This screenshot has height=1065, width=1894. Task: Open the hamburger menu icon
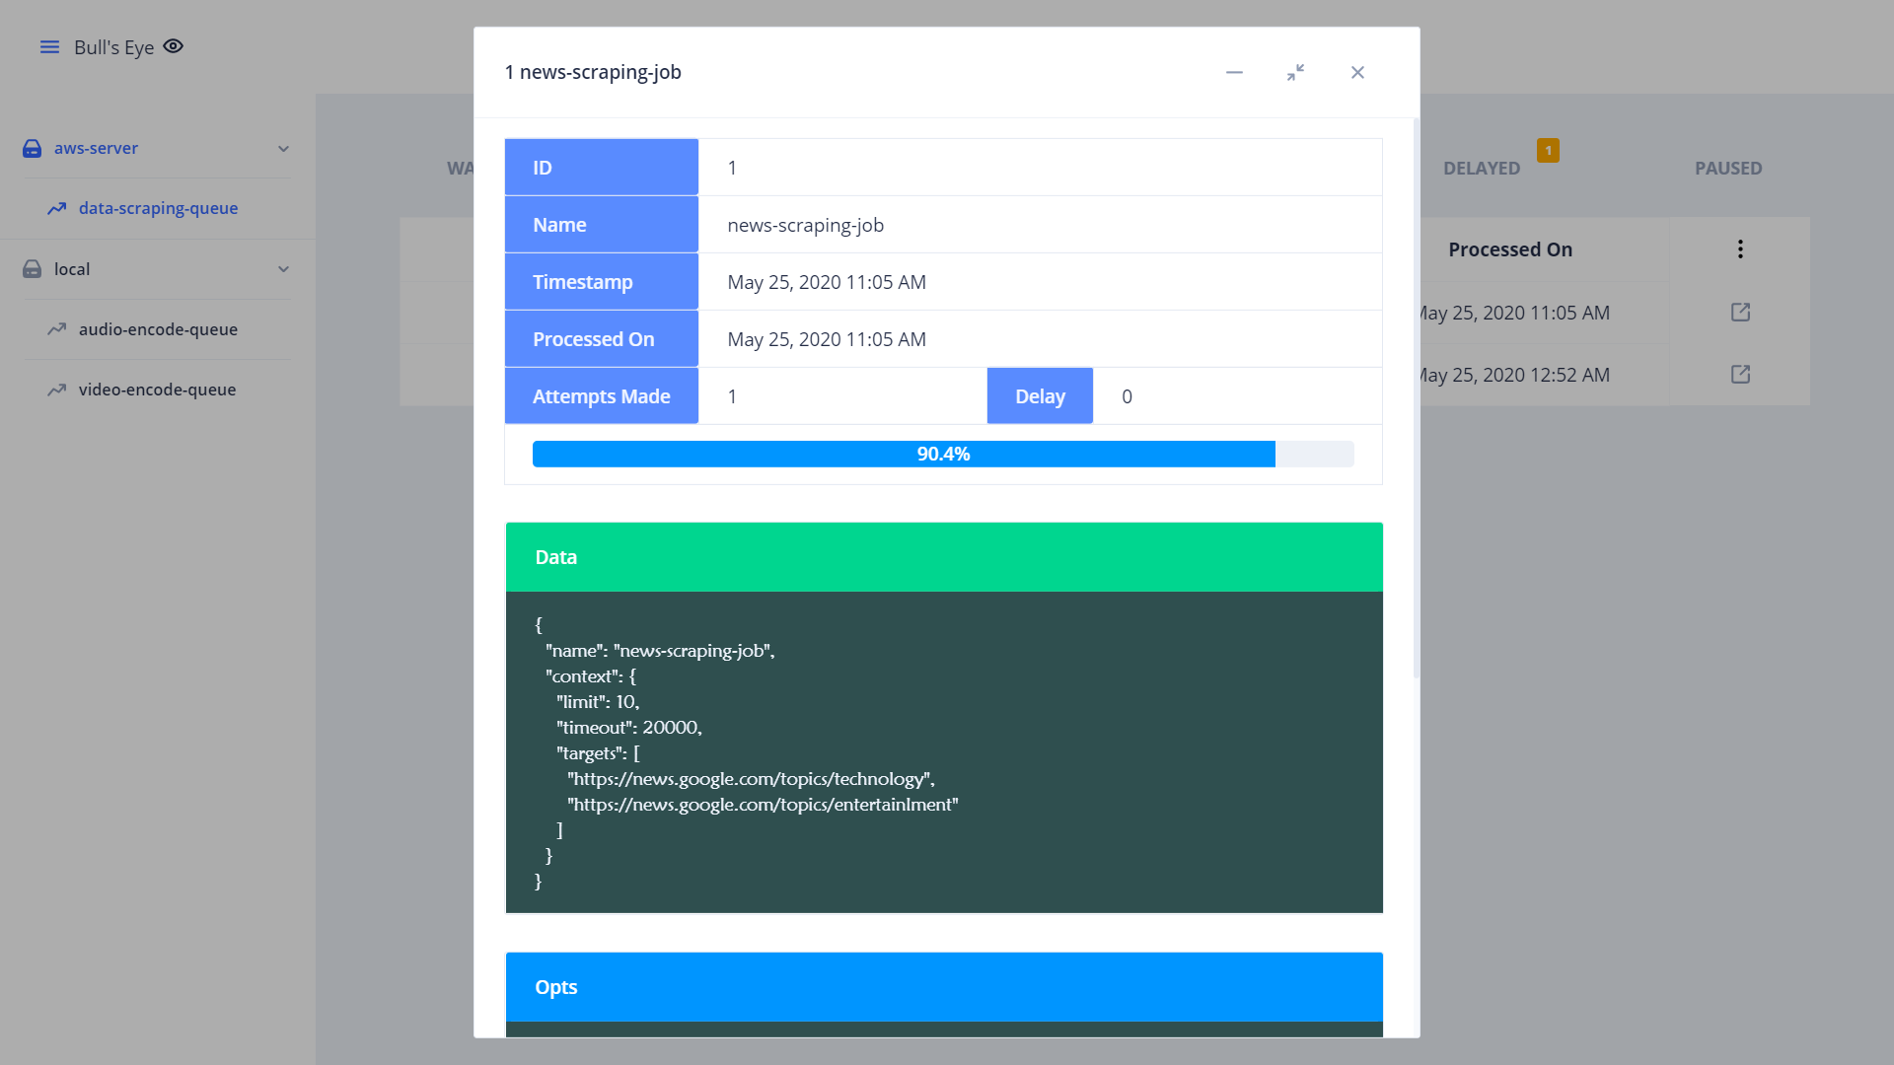click(49, 47)
